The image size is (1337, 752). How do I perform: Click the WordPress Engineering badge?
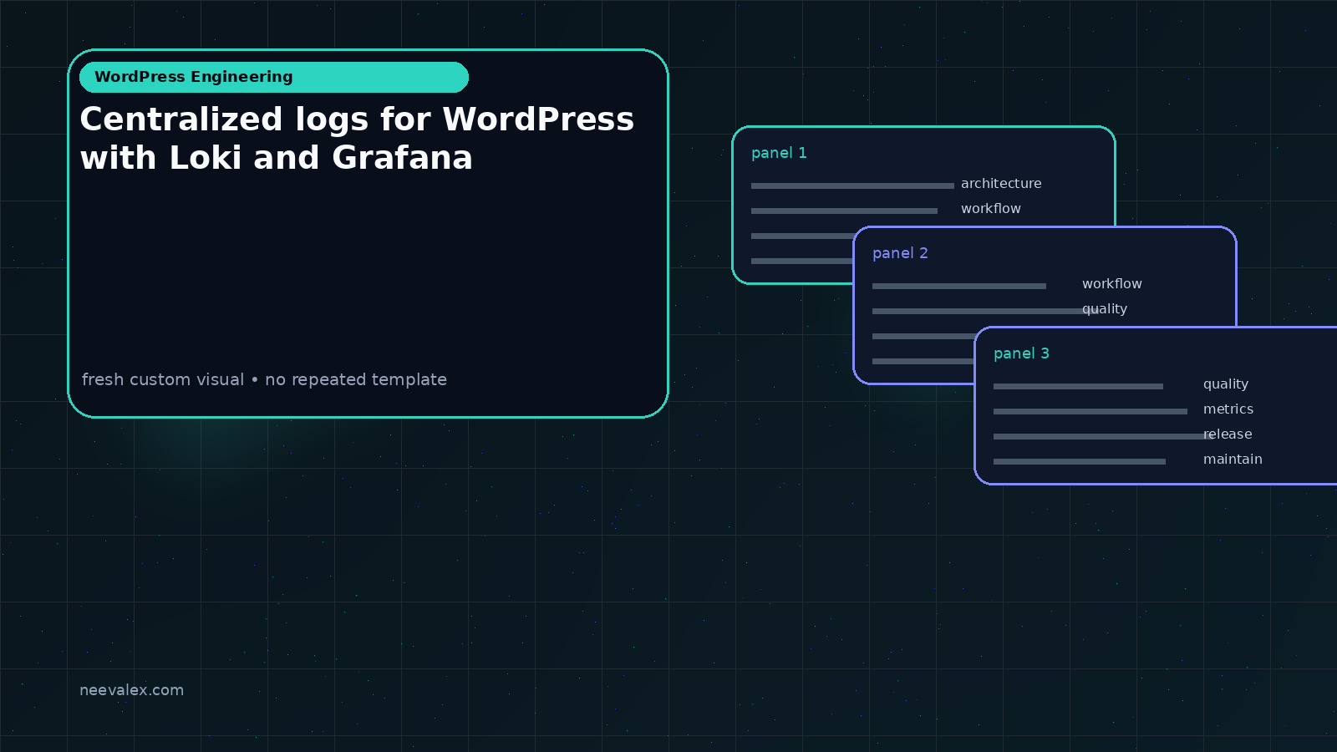click(274, 77)
